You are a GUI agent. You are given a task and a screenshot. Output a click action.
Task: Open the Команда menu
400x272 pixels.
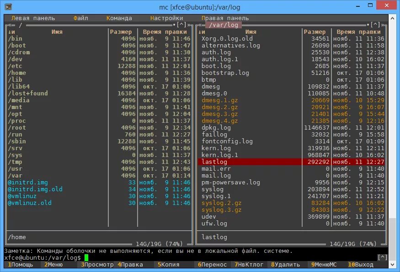tap(119, 18)
